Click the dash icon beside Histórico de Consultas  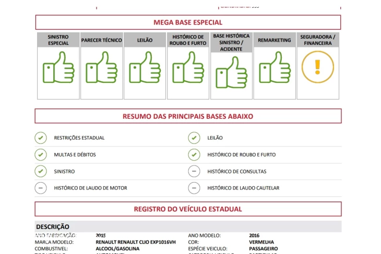click(194, 171)
